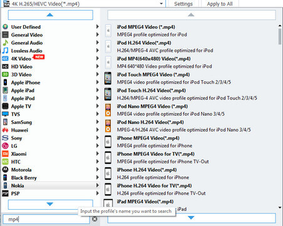Expand General Video submenu arrow
Image resolution: width=283 pixels, height=226 pixels.
tap(97, 34)
